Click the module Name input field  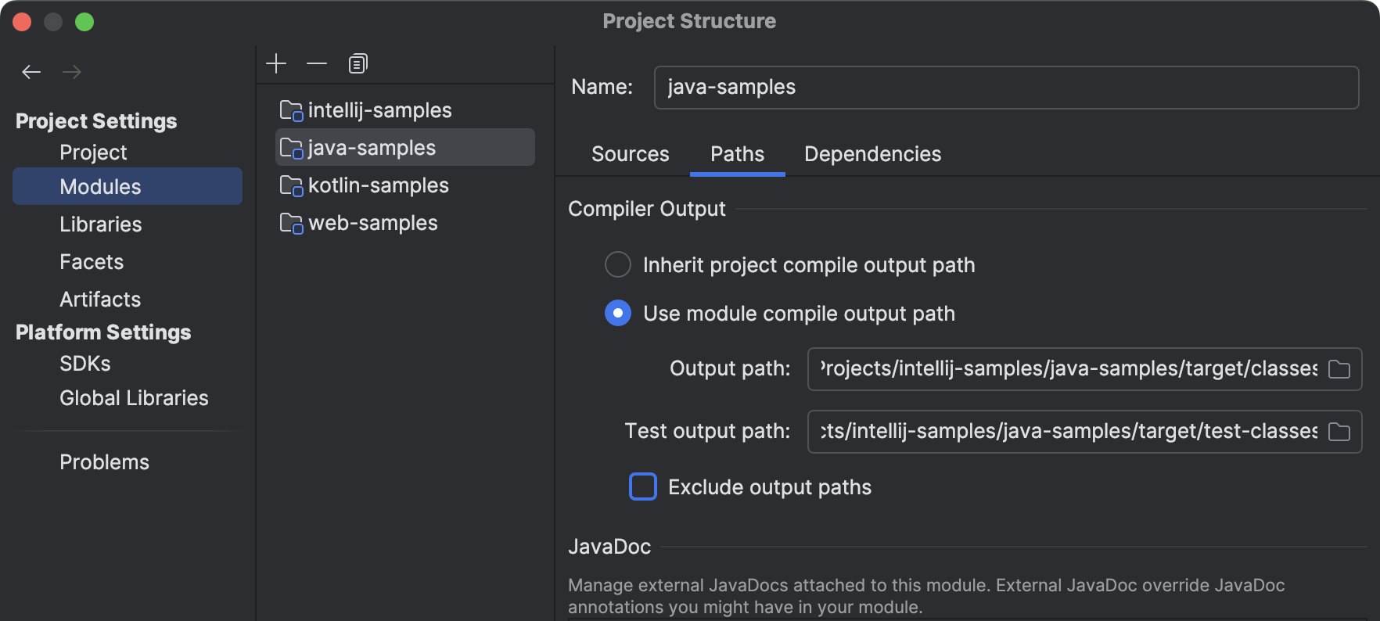(1005, 87)
